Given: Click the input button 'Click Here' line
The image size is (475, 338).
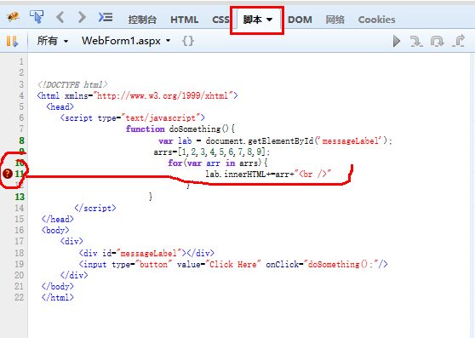Looking at the screenshot, I should (x=233, y=264).
